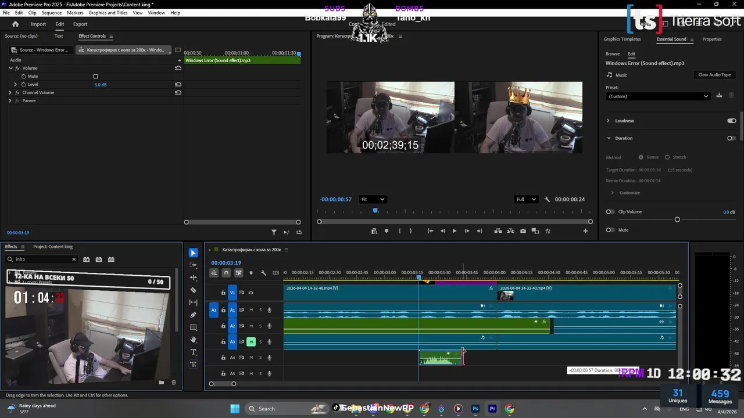Enable the Clip Volume toggle
The image size is (744, 418).
(610, 212)
